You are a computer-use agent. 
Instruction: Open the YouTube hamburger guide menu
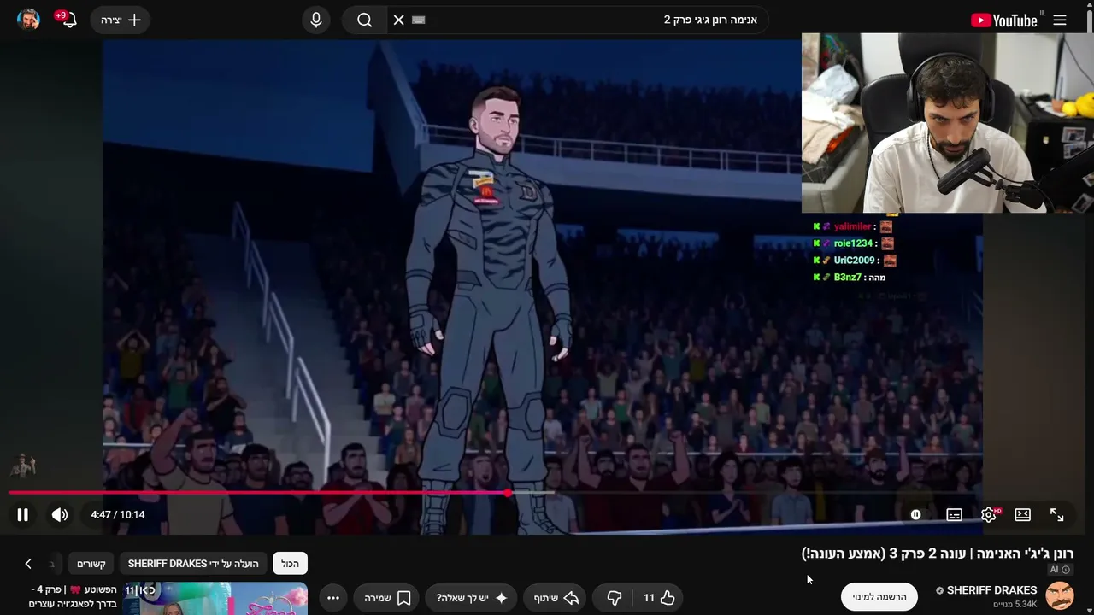pos(1060,20)
